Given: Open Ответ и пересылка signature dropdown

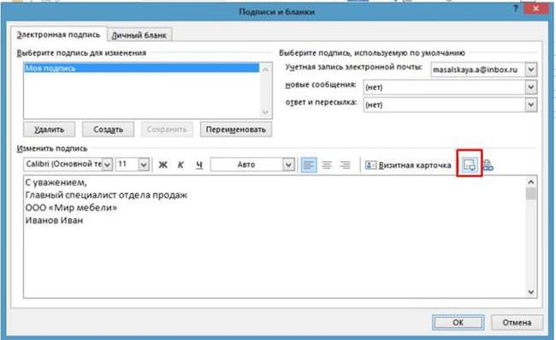Looking at the screenshot, I should 531,104.
